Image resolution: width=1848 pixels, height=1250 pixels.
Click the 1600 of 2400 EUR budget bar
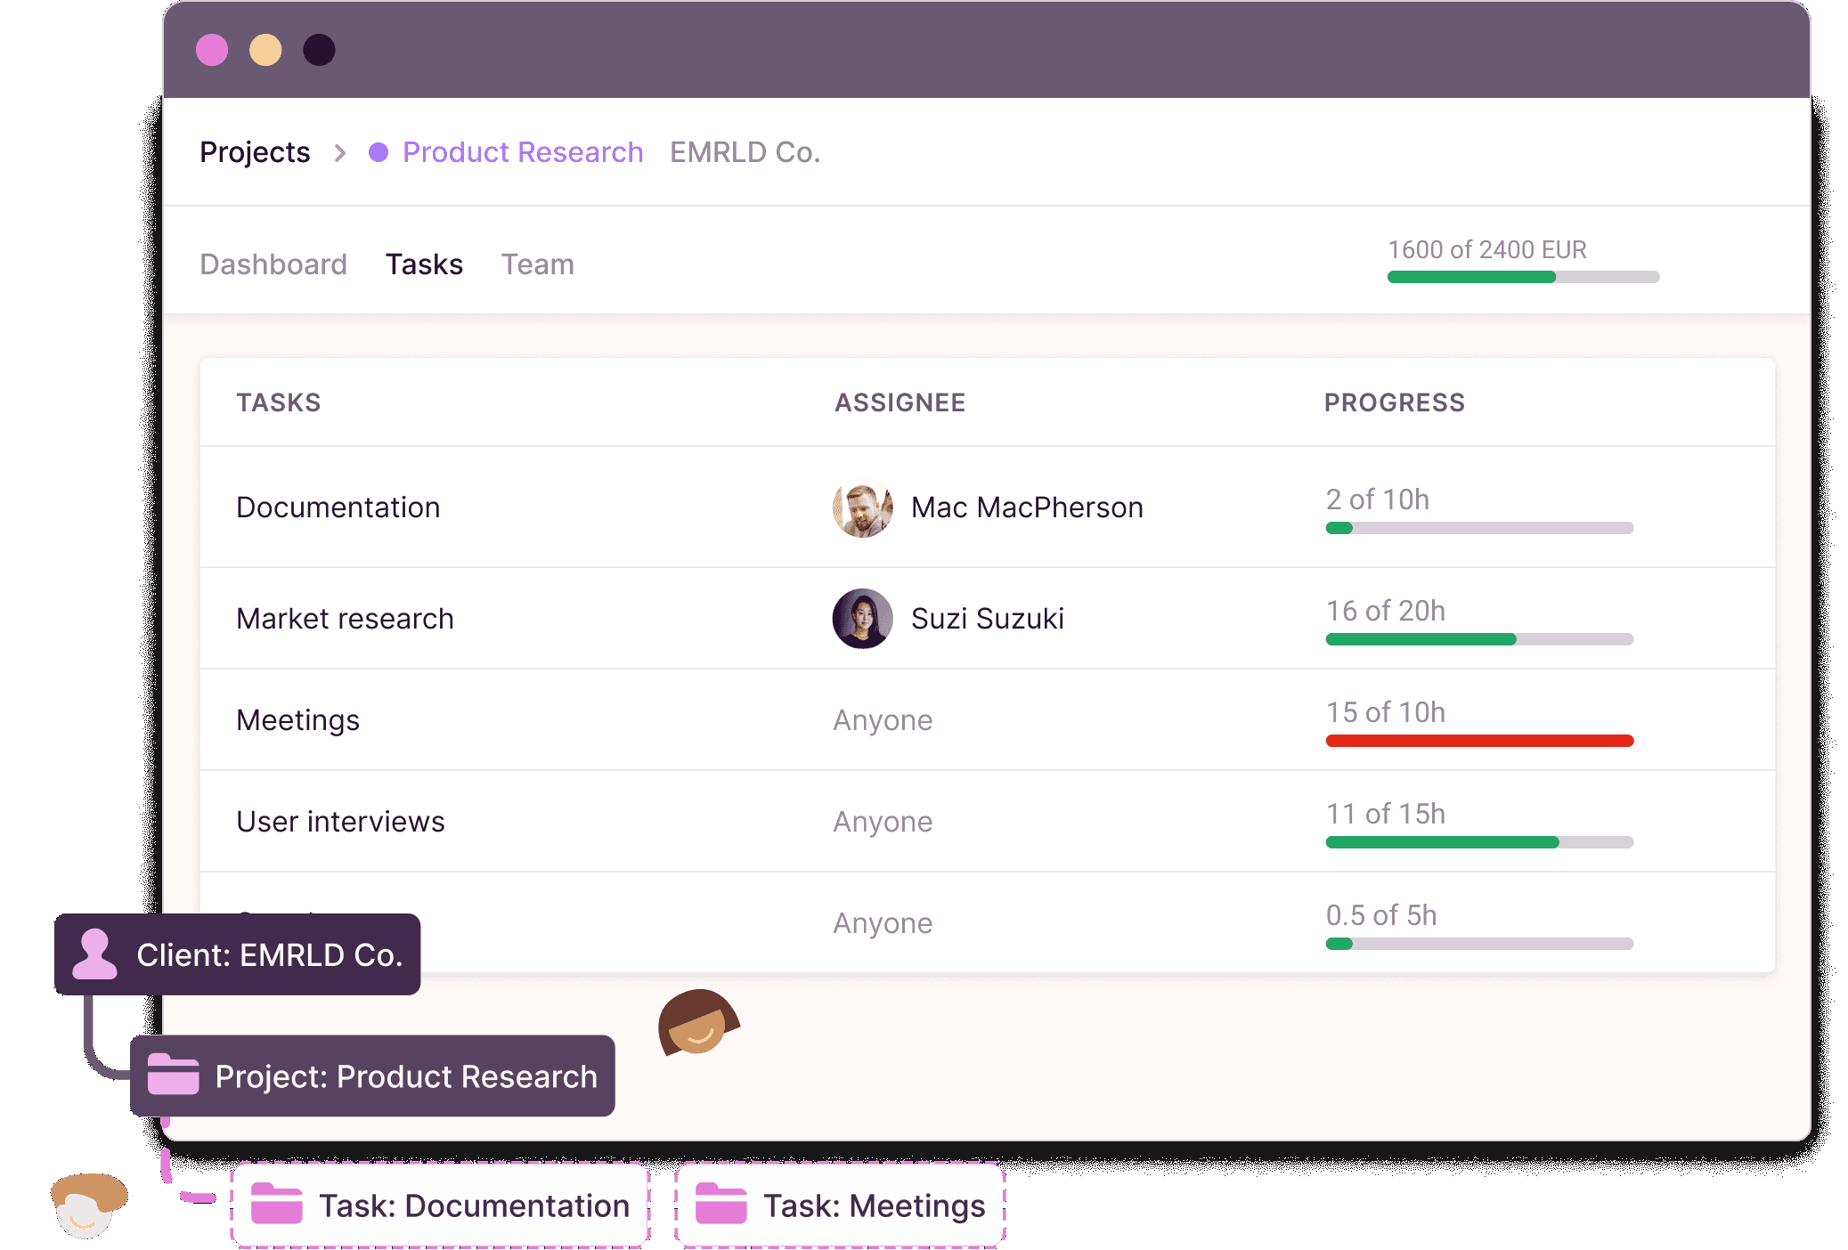tap(1523, 277)
